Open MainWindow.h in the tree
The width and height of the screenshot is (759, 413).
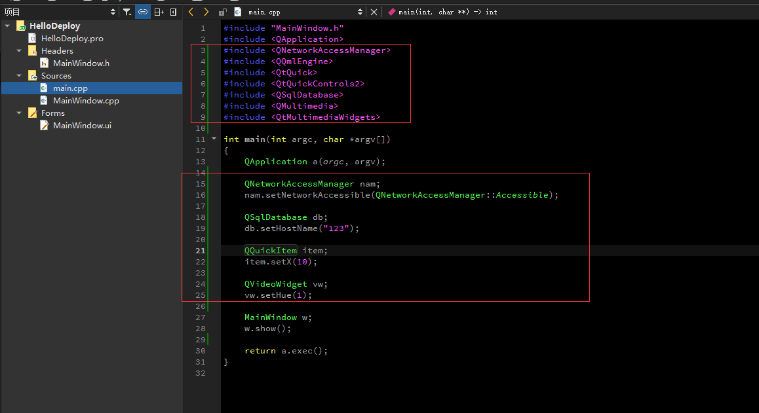[x=81, y=63]
